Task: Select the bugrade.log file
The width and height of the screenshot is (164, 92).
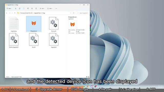Action: point(14,24)
